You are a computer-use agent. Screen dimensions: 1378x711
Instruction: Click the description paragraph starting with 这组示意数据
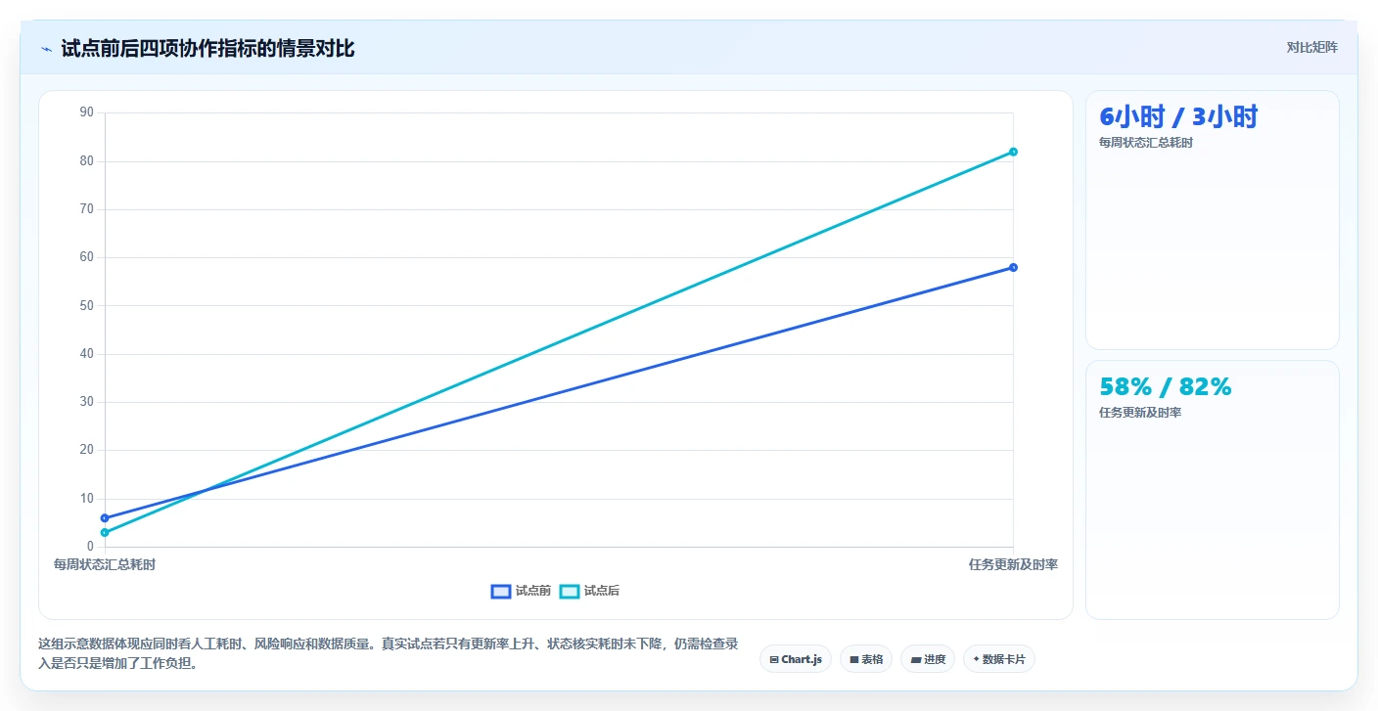click(389, 653)
